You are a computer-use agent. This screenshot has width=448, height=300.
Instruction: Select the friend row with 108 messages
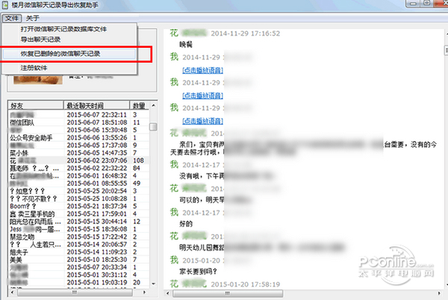78,160
